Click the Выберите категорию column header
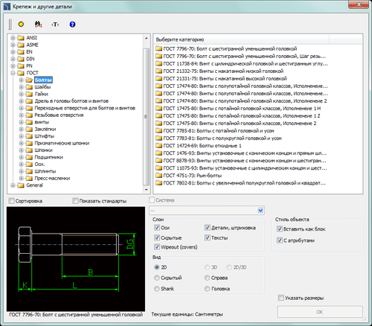This screenshot has width=372, height=326. click(242, 39)
